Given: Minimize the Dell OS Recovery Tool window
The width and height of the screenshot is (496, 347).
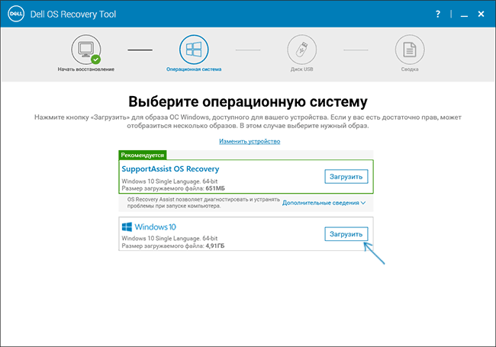Looking at the screenshot, I should tap(459, 14).
